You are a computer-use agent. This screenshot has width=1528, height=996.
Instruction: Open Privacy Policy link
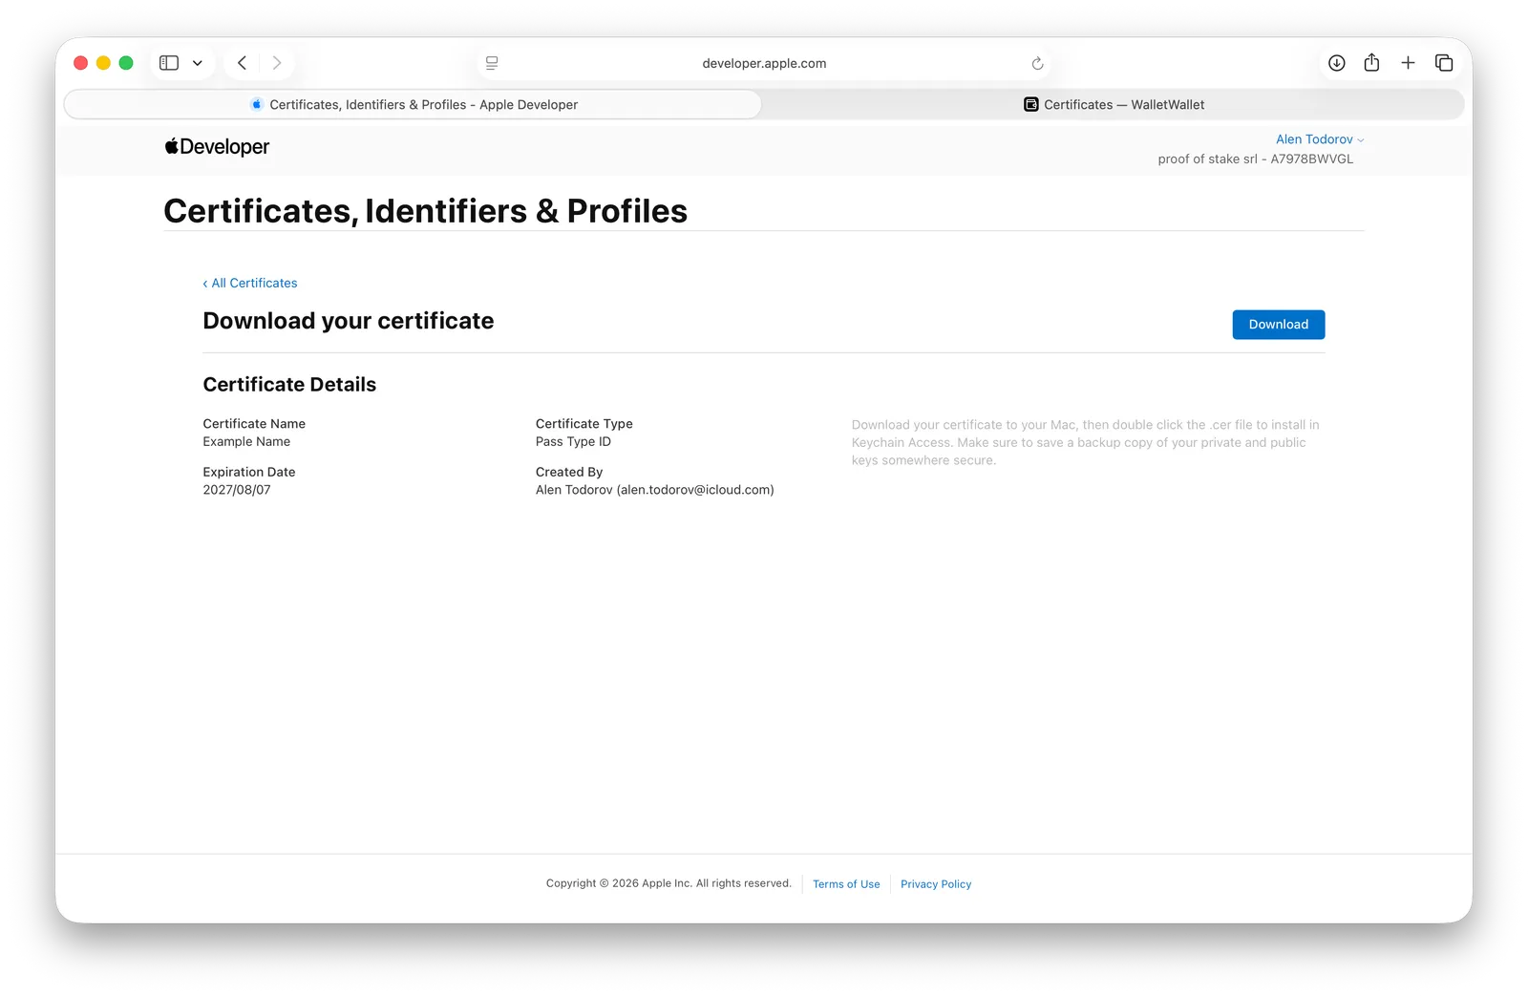pyautogui.click(x=936, y=884)
